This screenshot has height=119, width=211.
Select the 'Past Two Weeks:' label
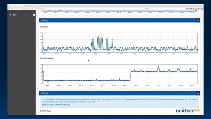(x=47, y=58)
